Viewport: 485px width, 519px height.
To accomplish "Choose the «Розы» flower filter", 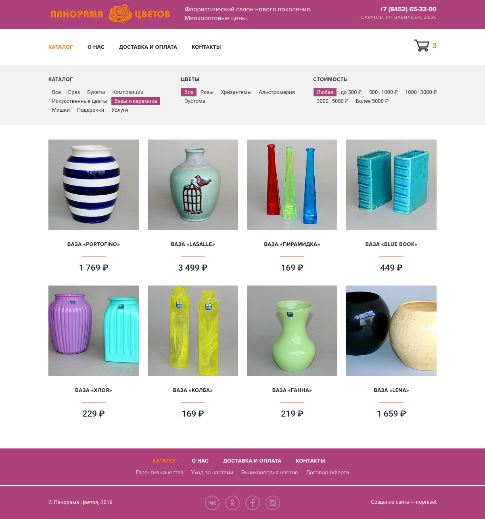I will (207, 92).
